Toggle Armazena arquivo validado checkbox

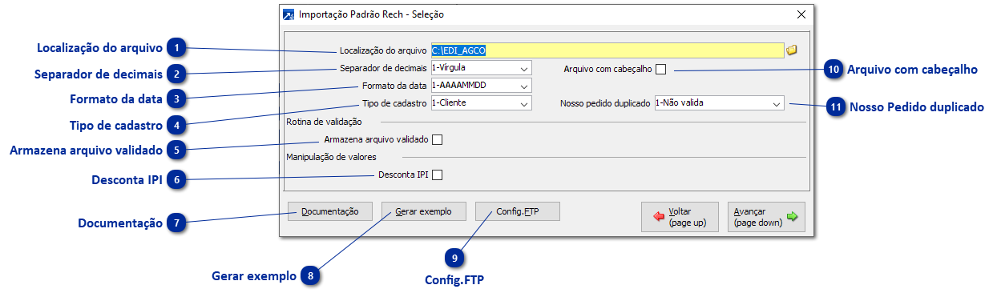pyautogui.click(x=438, y=139)
